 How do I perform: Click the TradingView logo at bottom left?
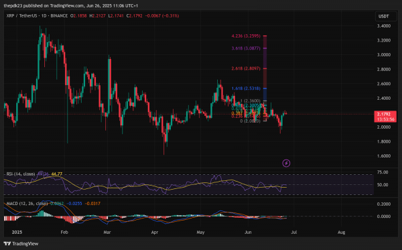point(21,243)
